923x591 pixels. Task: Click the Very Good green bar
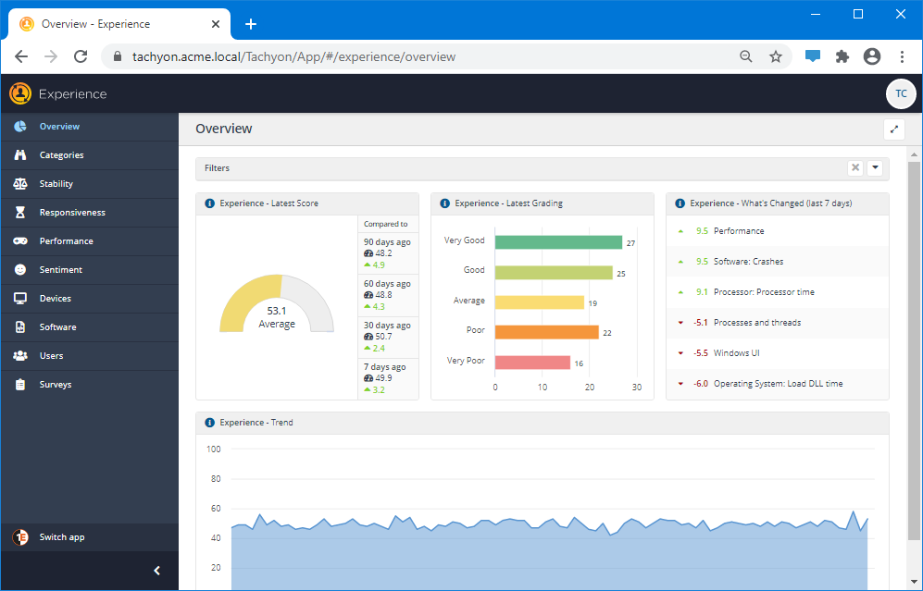coord(558,242)
